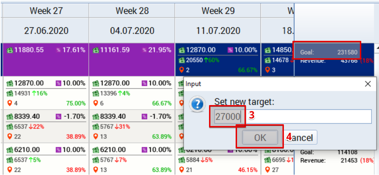Click the Goal value 114108
Screen dimensions: 379x175
point(347,153)
